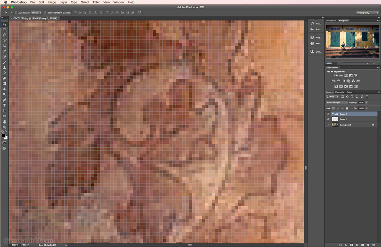
Task: Check Show Transform Controls
Action: pyautogui.click(x=45, y=13)
